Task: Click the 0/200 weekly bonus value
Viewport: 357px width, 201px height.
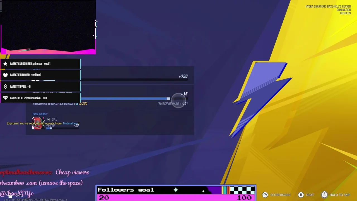Action: pos(83,104)
